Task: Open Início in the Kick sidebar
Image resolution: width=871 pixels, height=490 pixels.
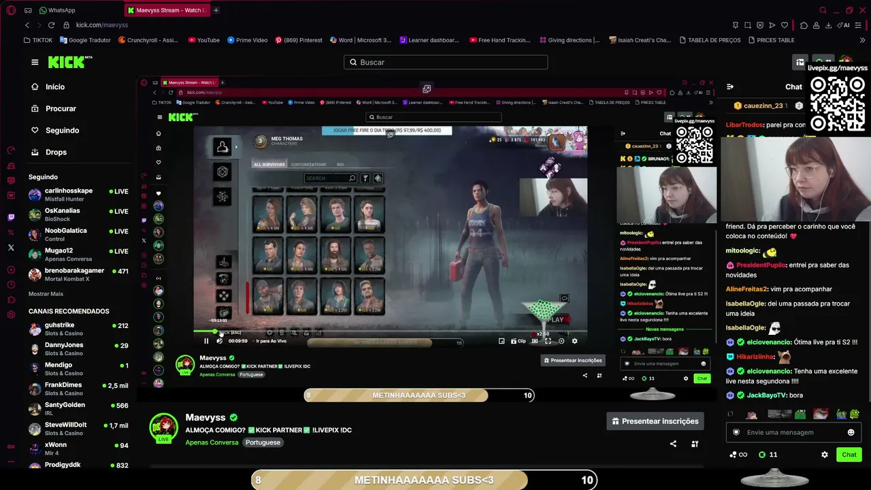Action: [x=48, y=87]
